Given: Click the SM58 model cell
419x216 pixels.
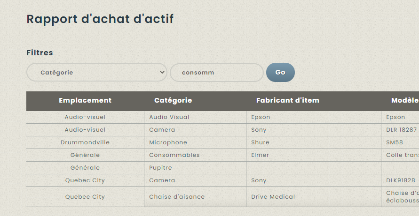Looking at the screenshot, I should tap(394, 142).
